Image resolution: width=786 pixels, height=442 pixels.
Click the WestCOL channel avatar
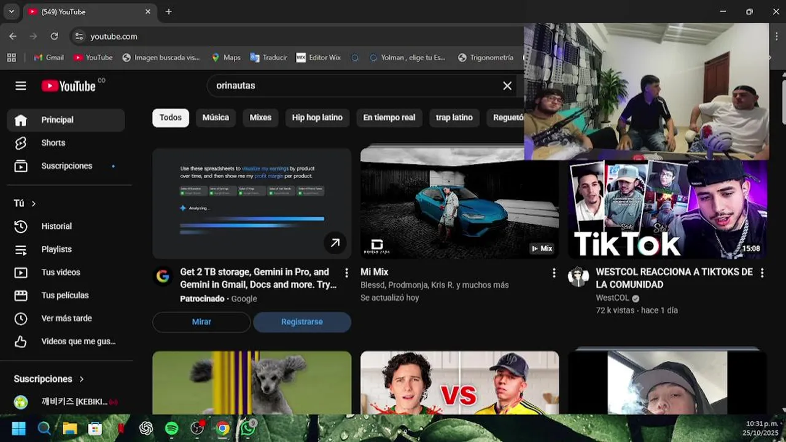[578, 277]
